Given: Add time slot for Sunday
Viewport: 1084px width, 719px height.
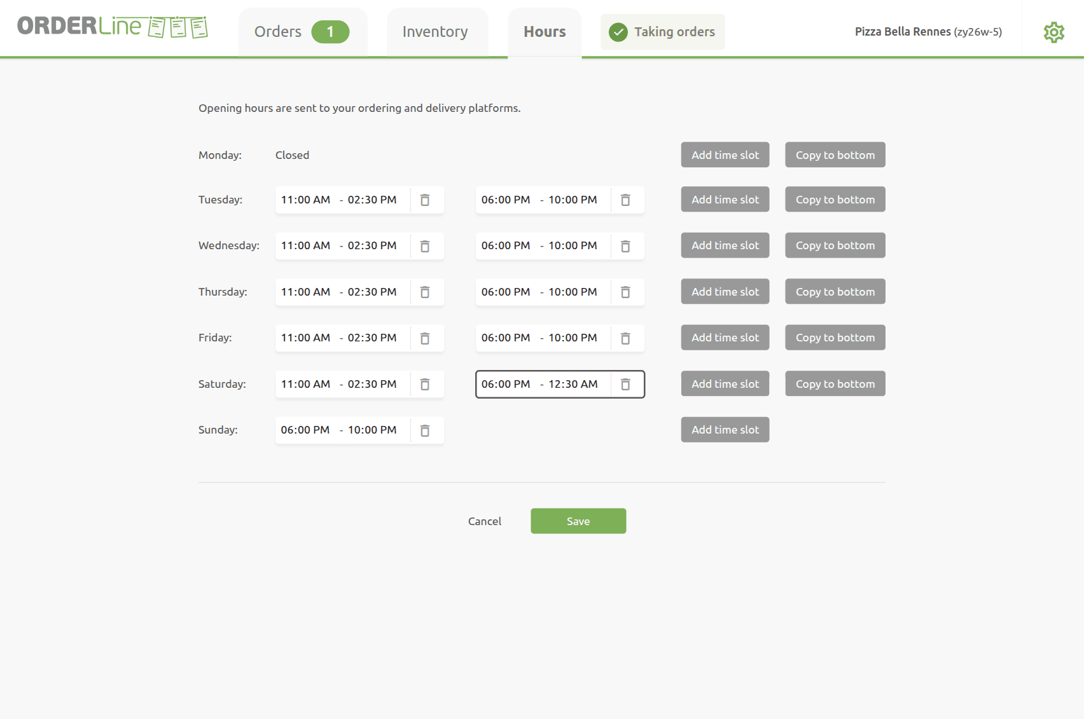Looking at the screenshot, I should (x=725, y=430).
